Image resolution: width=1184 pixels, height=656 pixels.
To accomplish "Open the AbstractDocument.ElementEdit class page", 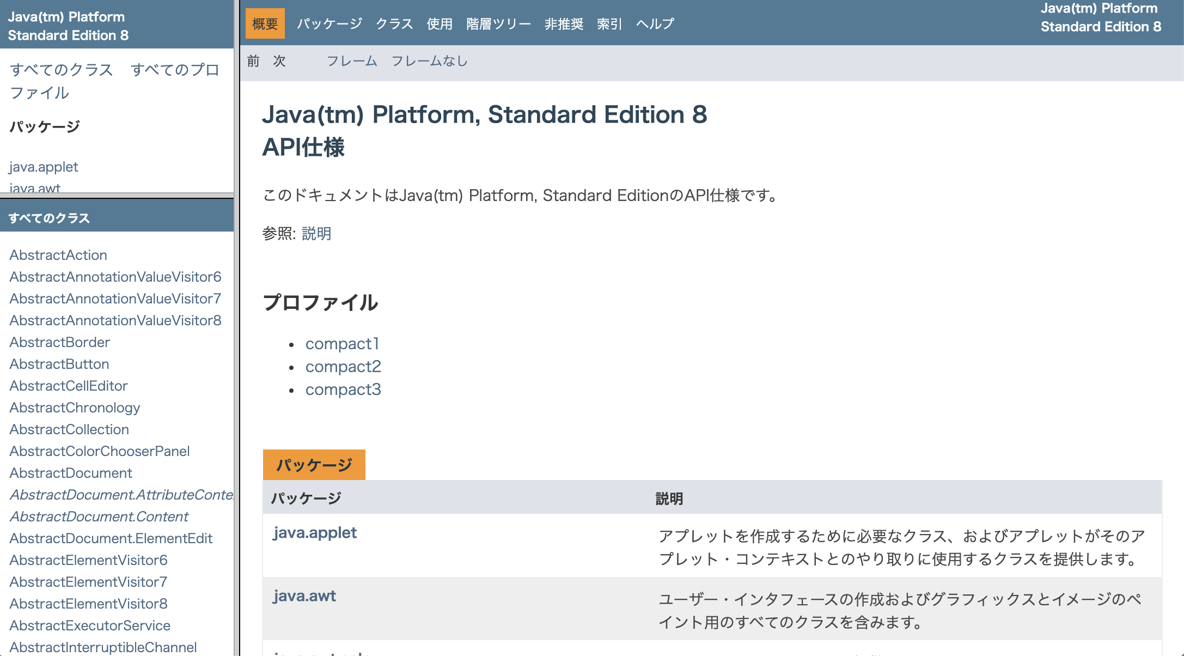I will pos(111,538).
